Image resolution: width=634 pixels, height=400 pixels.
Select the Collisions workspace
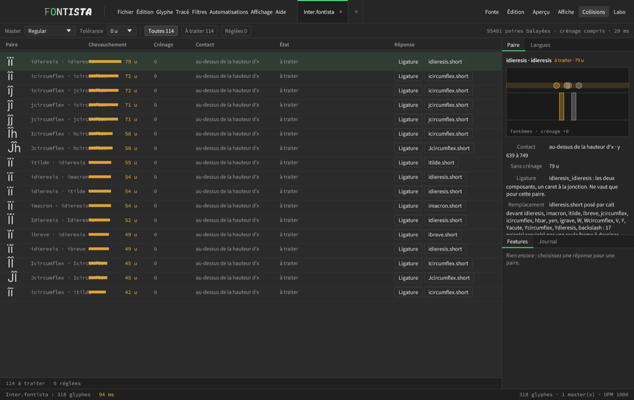[x=594, y=12]
